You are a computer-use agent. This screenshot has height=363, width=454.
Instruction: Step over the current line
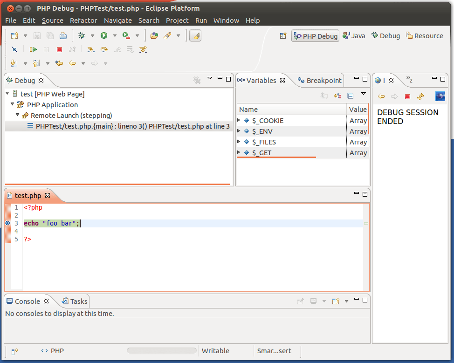[x=103, y=49]
